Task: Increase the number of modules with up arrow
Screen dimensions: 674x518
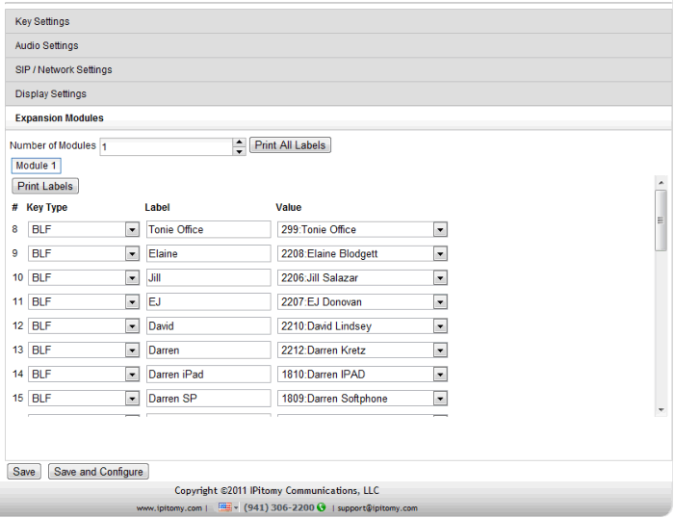Action: click(x=240, y=142)
